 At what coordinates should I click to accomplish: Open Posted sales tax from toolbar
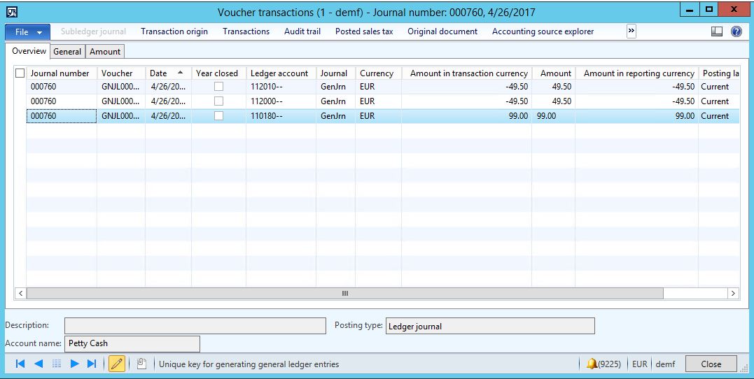click(364, 31)
